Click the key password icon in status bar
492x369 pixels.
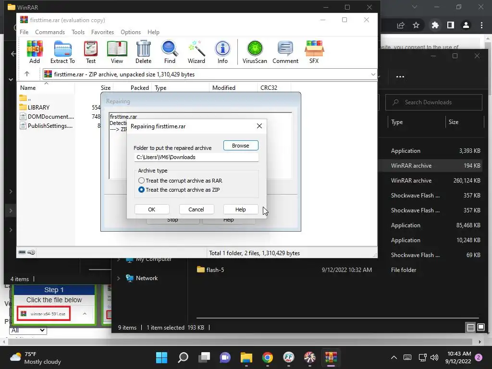[x=31, y=252]
